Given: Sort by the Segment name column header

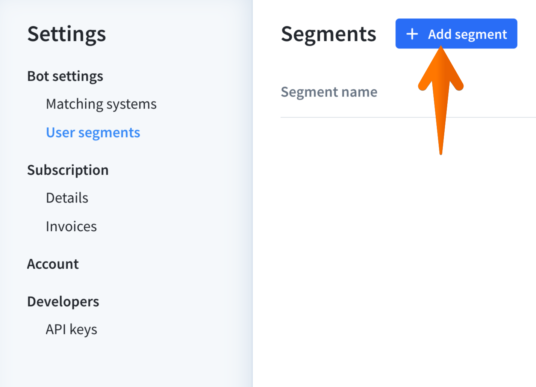Looking at the screenshot, I should (329, 92).
